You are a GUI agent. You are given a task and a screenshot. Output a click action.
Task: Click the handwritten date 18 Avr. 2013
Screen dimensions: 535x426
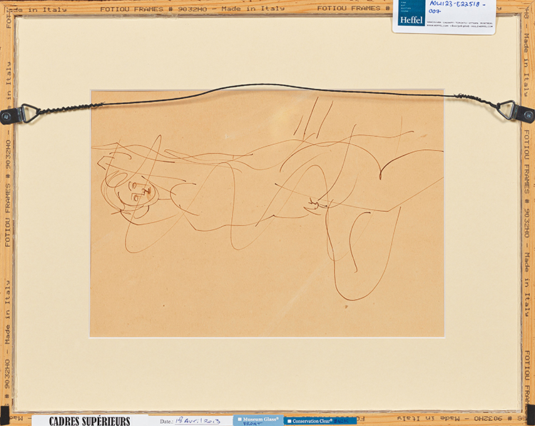[x=197, y=421]
